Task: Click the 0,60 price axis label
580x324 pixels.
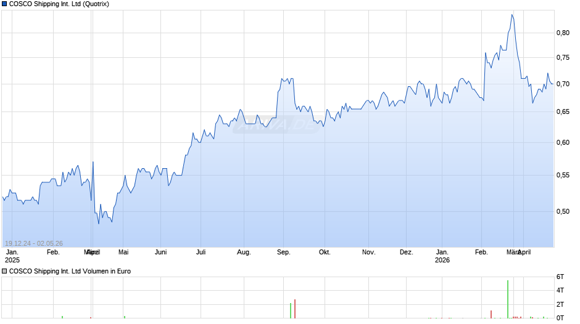Action: pos(563,142)
